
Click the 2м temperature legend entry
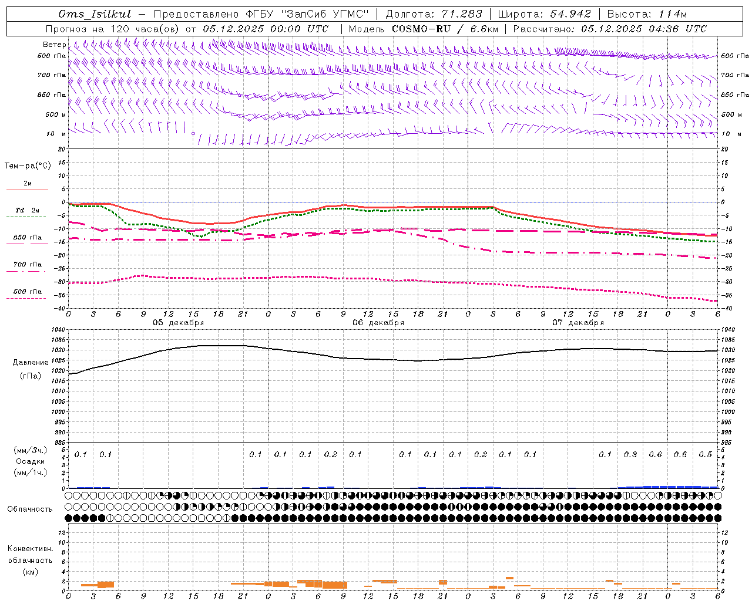27,184
